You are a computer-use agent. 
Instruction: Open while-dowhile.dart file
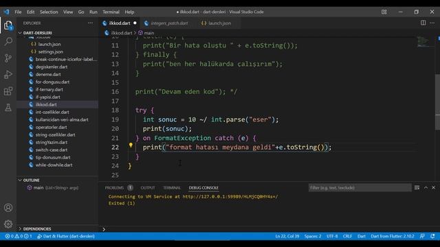pos(54,165)
